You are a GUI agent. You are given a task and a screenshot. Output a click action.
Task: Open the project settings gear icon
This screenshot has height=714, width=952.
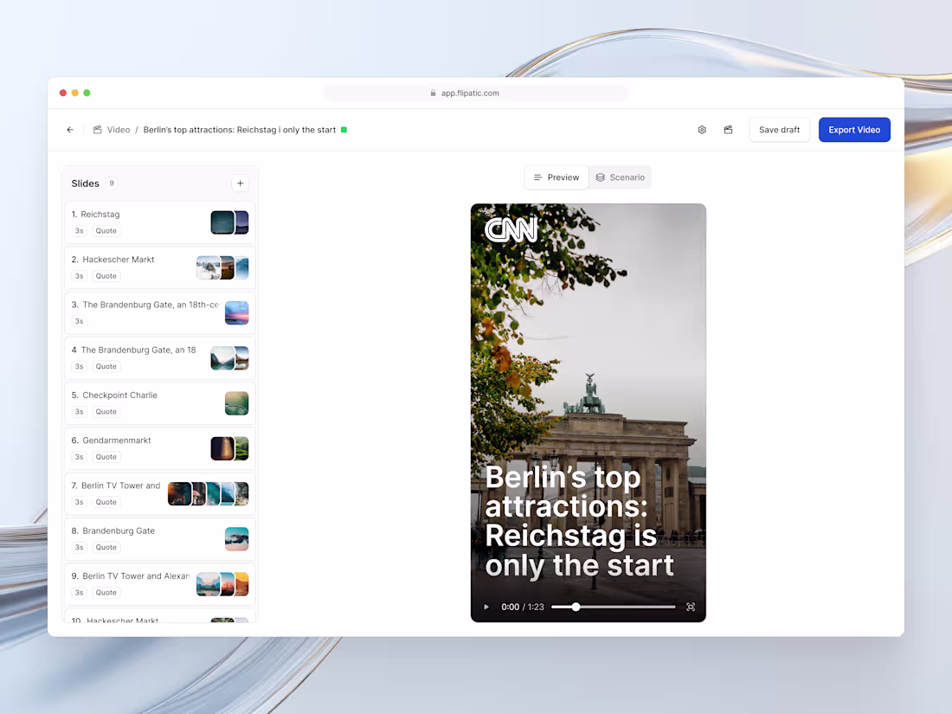(702, 129)
